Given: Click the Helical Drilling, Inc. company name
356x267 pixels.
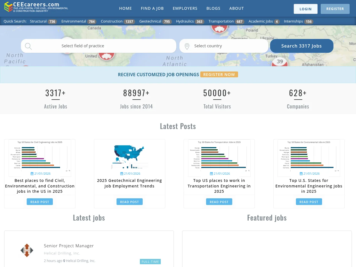Looking at the screenshot, I should [x=62, y=253].
